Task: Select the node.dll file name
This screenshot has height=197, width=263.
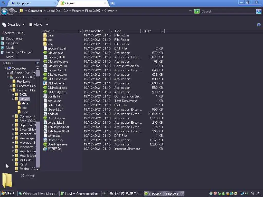Action: [53, 114]
